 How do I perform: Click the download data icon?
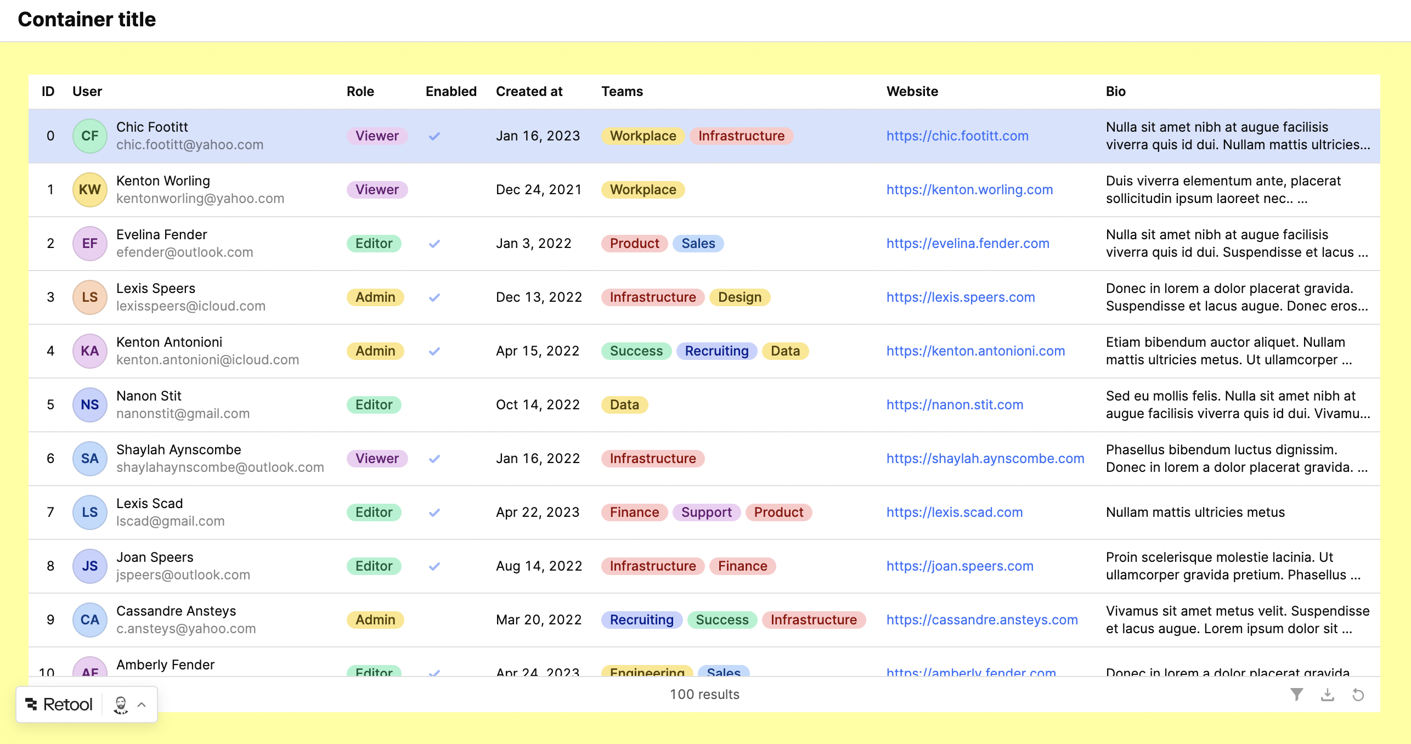coord(1327,695)
